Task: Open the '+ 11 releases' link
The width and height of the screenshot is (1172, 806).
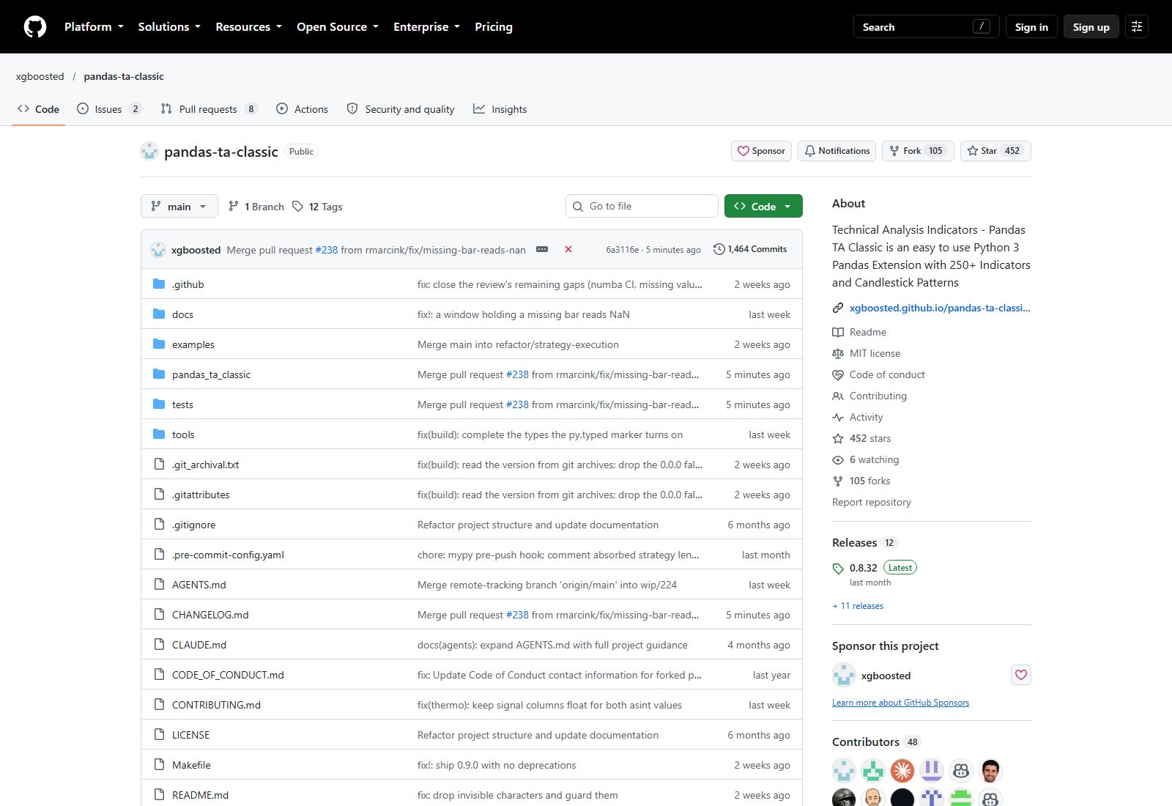Action: tap(858, 606)
